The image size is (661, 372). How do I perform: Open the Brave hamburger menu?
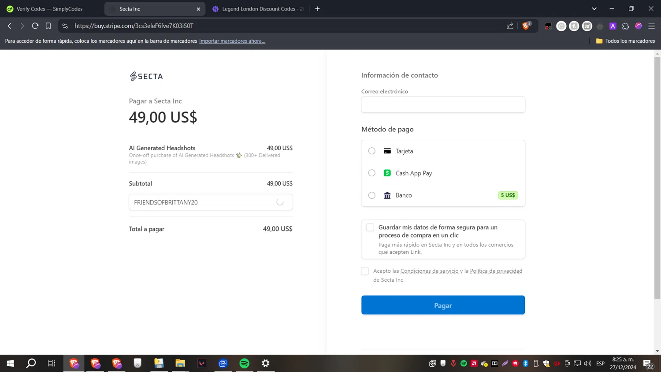651,26
